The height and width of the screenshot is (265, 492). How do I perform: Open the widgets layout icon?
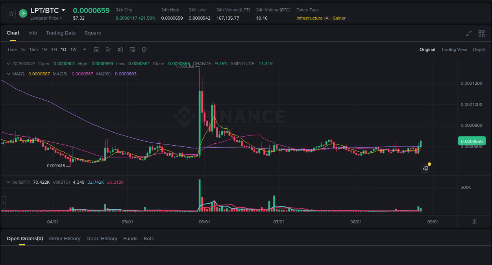[x=481, y=33]
